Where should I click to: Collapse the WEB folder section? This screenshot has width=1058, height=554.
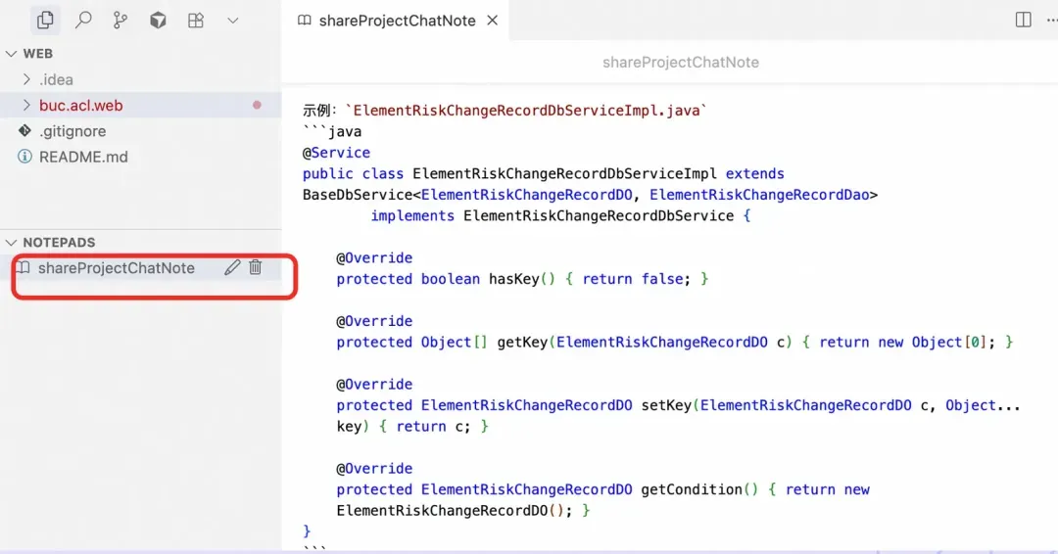(x=12, y=53)
